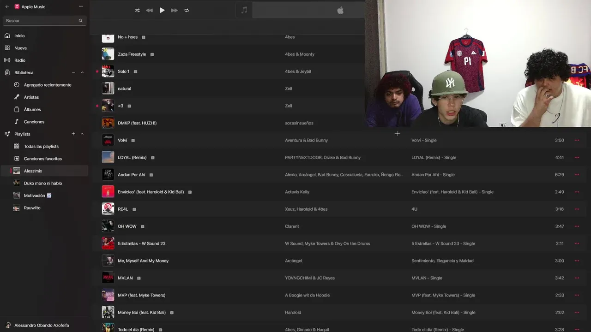
Task: Collapse the Playlists section
Action: (x=82, y=134)
